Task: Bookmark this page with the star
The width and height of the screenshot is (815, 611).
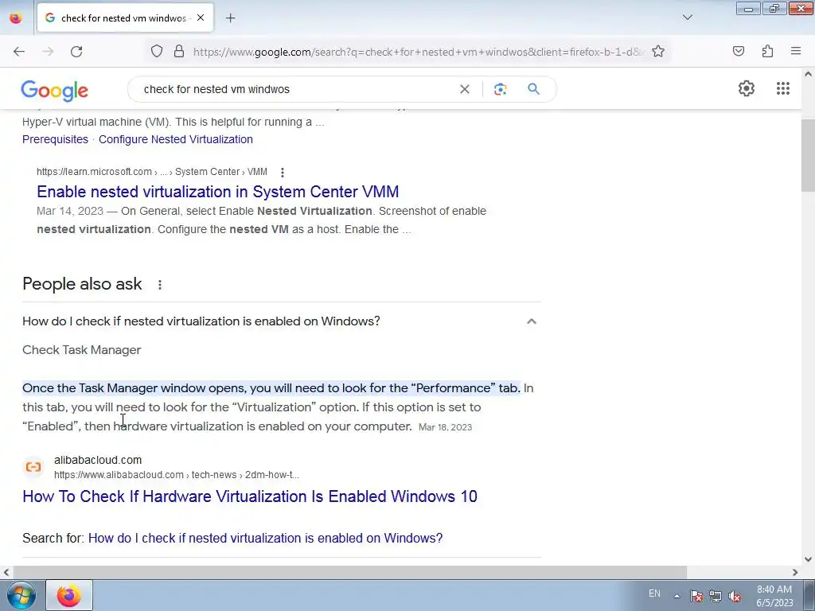Action: (x=658, y=52)
